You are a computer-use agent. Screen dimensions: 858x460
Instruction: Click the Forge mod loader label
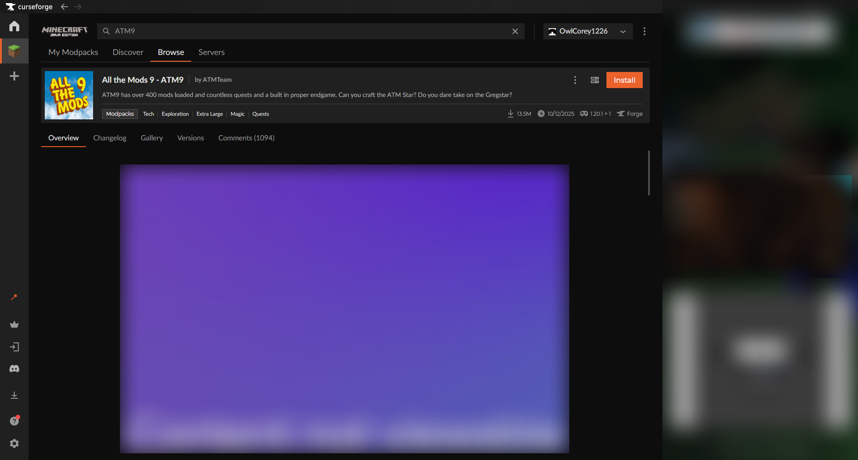coord(630,114)
